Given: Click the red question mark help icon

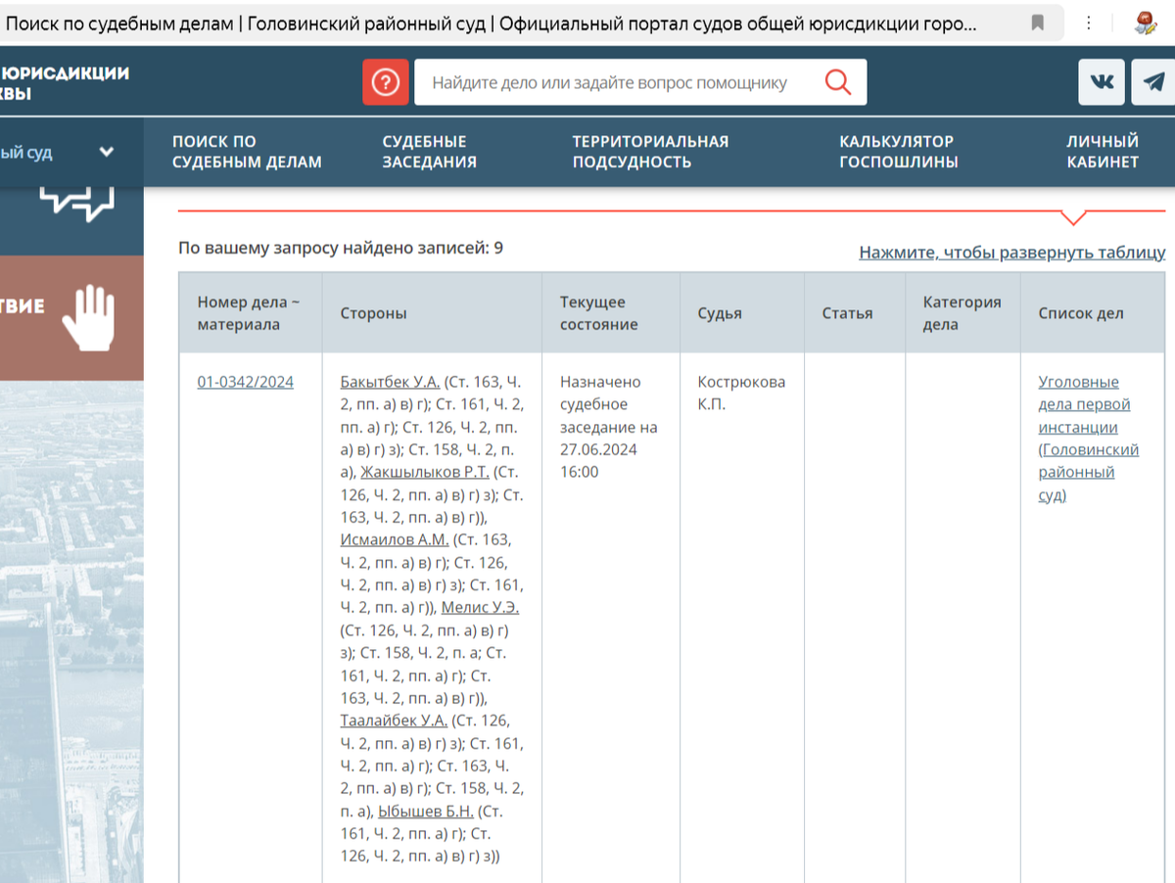Looking at the screenshot, I should (385, 82).
